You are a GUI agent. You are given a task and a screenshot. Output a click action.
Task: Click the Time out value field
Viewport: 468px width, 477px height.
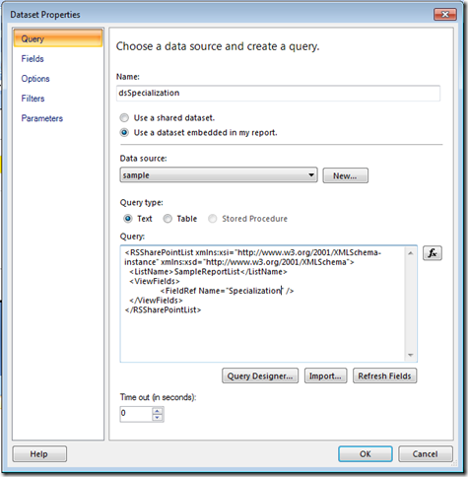(x=136, y=413)
